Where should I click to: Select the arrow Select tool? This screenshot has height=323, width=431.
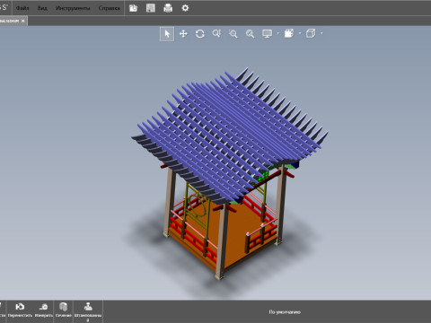[167, 34]
